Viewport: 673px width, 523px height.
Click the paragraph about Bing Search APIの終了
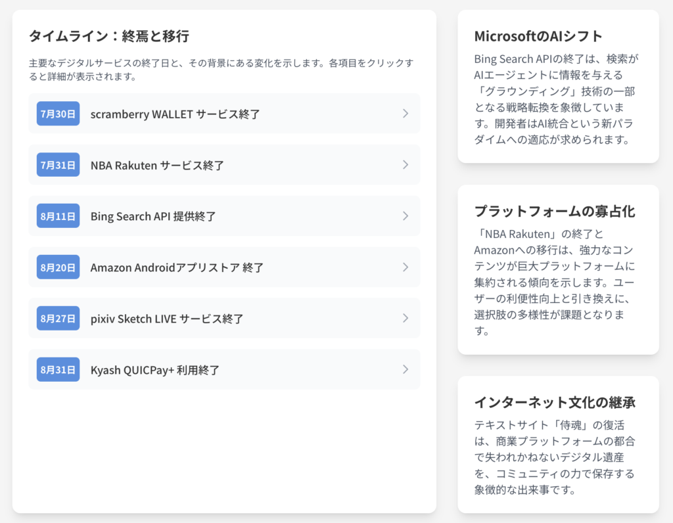click(556, 99)
